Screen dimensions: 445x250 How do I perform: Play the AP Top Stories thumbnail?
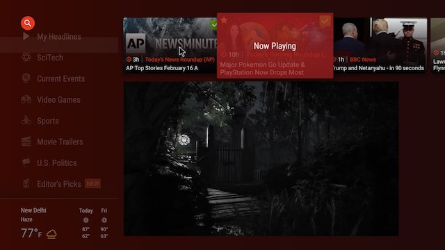(170, 36)
